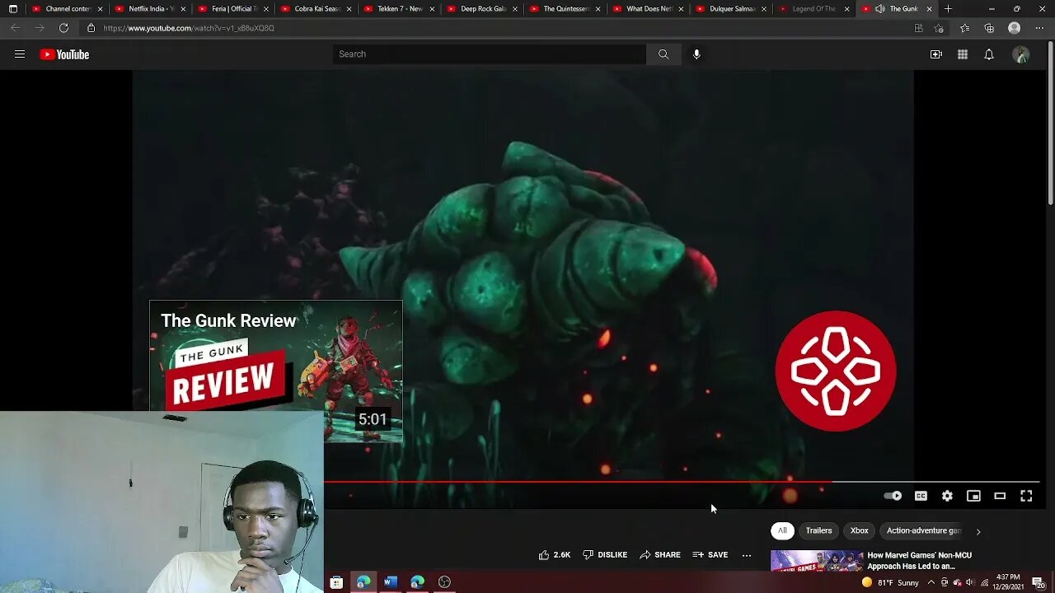This screenshot has height=593, width=1055.
Task: View site info via lock icon
Action: click(91, 28)
